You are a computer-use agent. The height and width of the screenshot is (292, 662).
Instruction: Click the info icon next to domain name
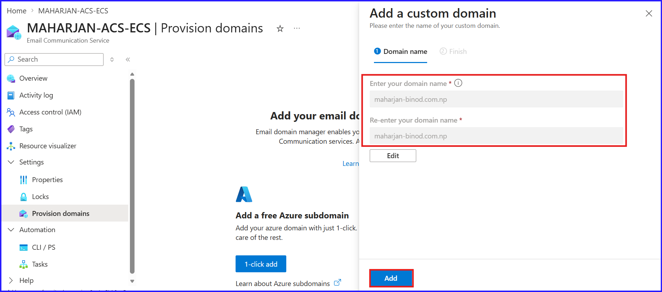458,83
